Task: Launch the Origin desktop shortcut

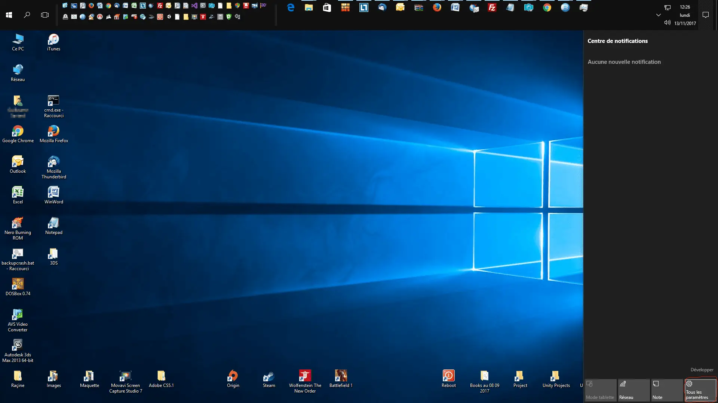Action: coord(233,379)
